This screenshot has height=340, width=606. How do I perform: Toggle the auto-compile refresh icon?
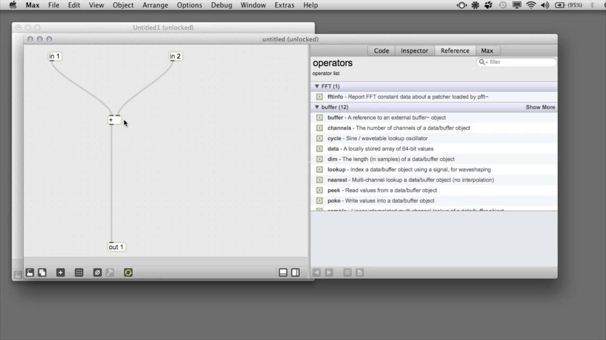point(128,272)
